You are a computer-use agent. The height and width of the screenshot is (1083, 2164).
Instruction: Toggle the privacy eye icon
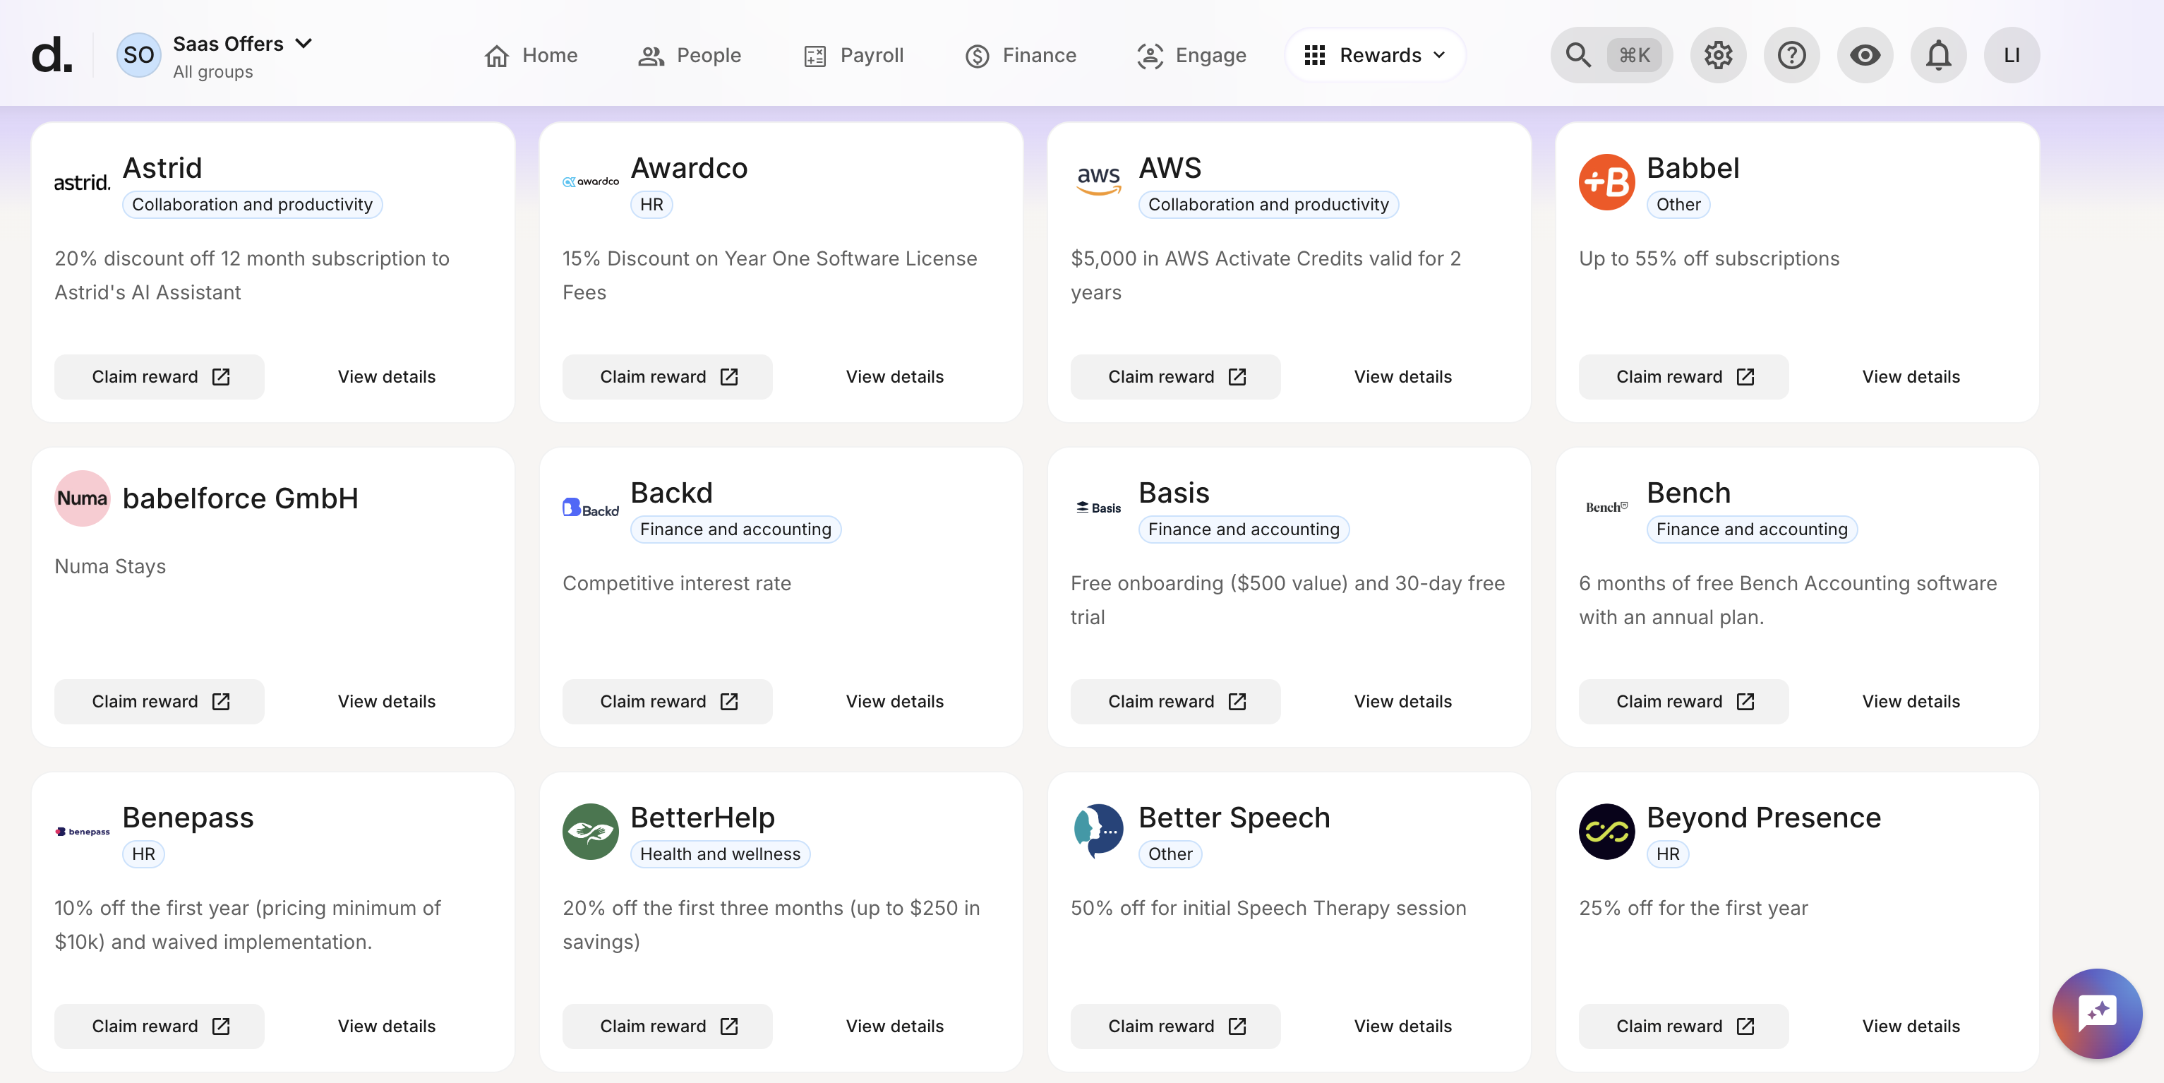1865,54
